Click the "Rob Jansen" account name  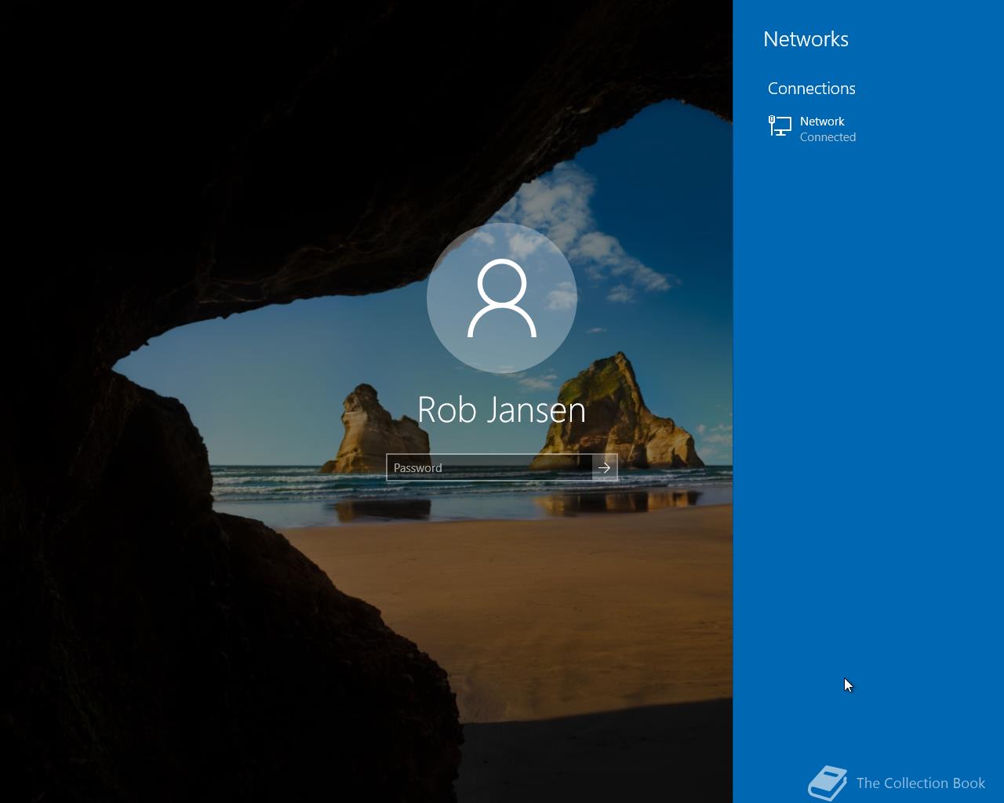502,410
